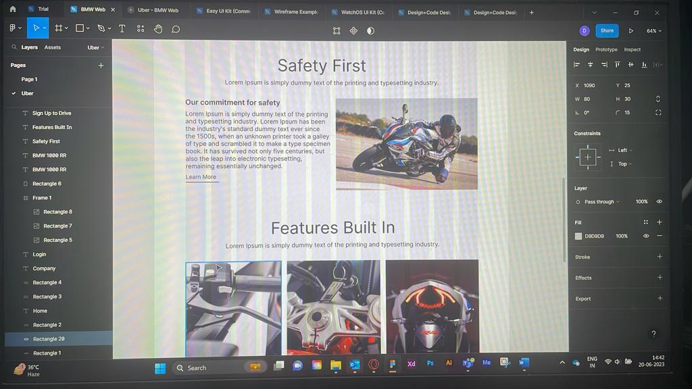The height and width of the screenshot is (389, 692).
Task: Select the Text tool
Action: coord(122,28)
